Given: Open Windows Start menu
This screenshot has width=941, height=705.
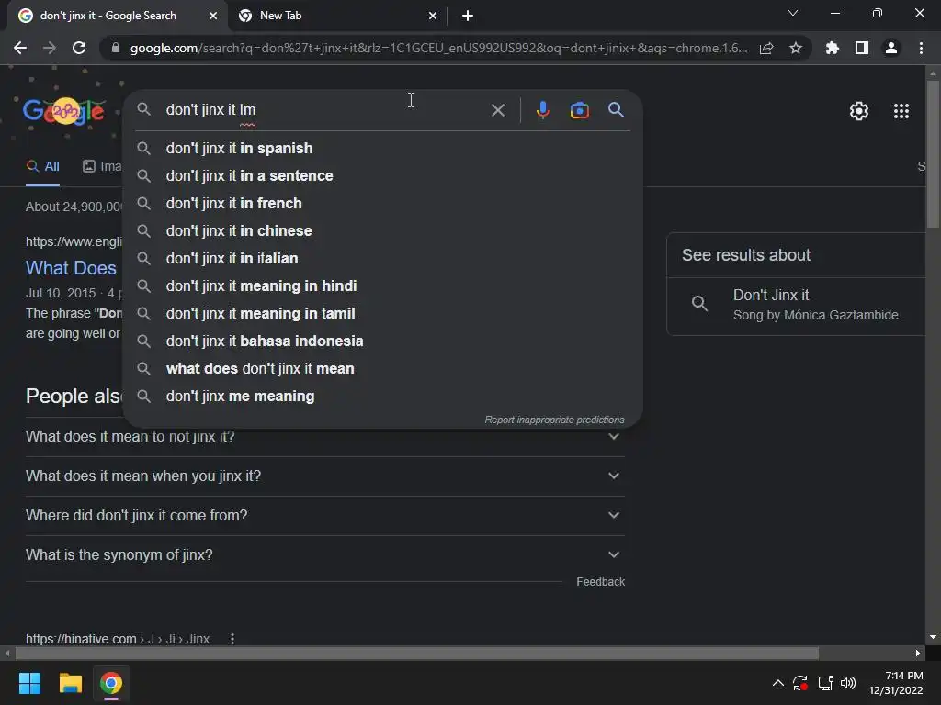Looking at the screenshot, I should pos(29,683).
